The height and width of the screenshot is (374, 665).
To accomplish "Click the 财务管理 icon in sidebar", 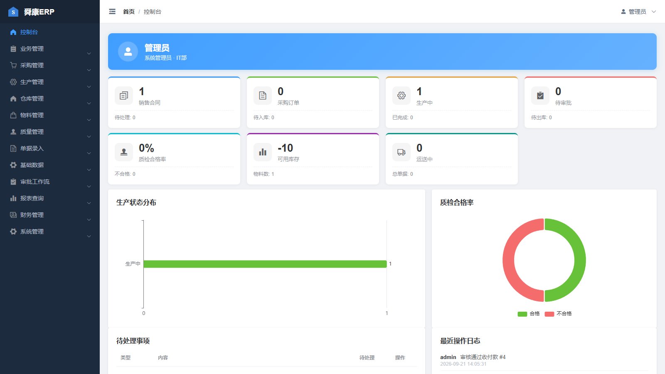I will 13,215.
